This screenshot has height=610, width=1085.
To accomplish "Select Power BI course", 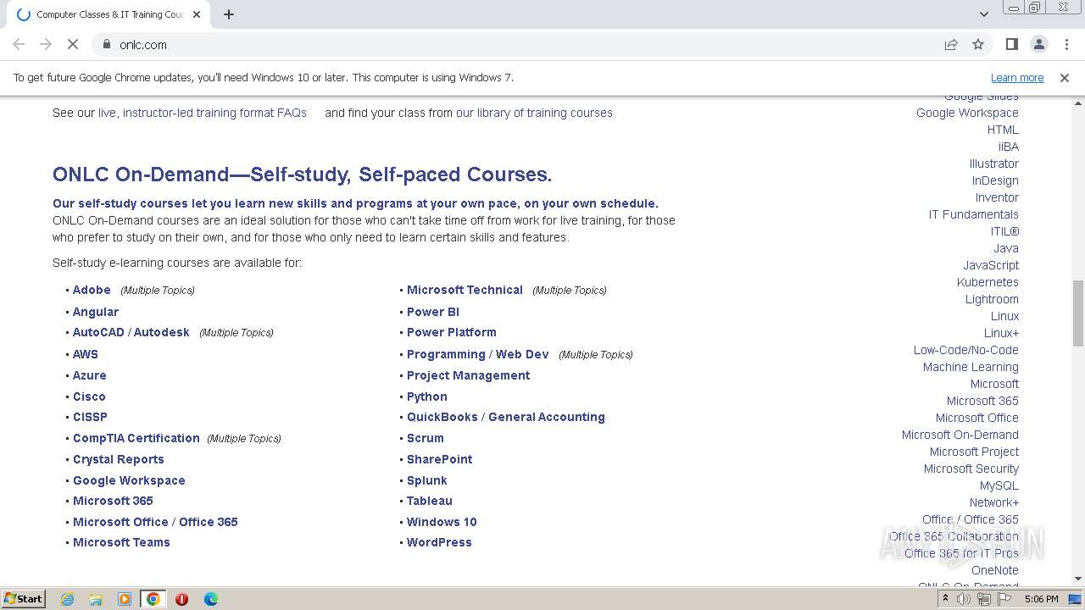I will (x=433, y=312).
